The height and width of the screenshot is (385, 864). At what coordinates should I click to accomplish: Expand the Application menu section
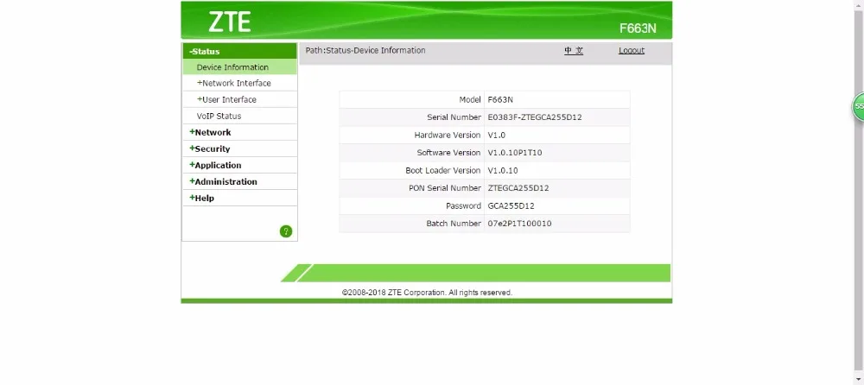click(x=215, y=165)
